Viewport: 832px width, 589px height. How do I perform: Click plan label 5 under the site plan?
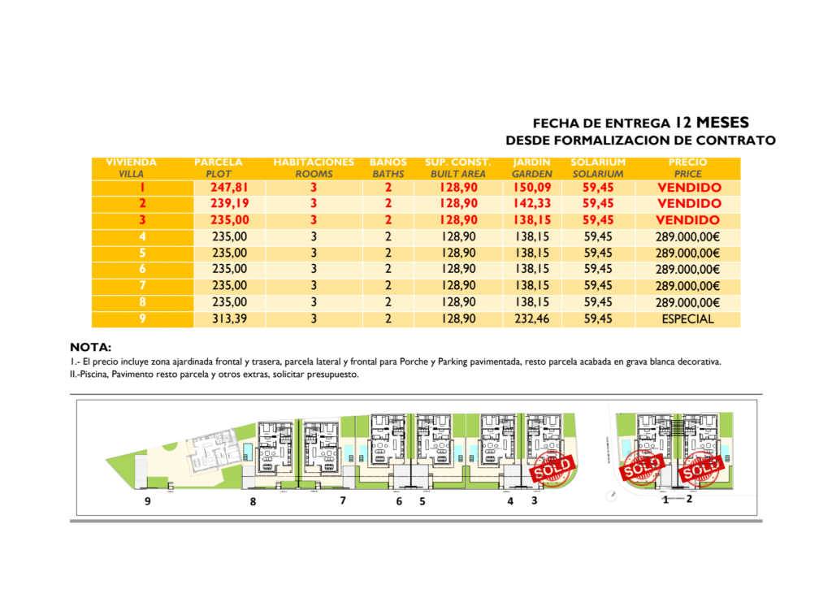tap(422, 501)
